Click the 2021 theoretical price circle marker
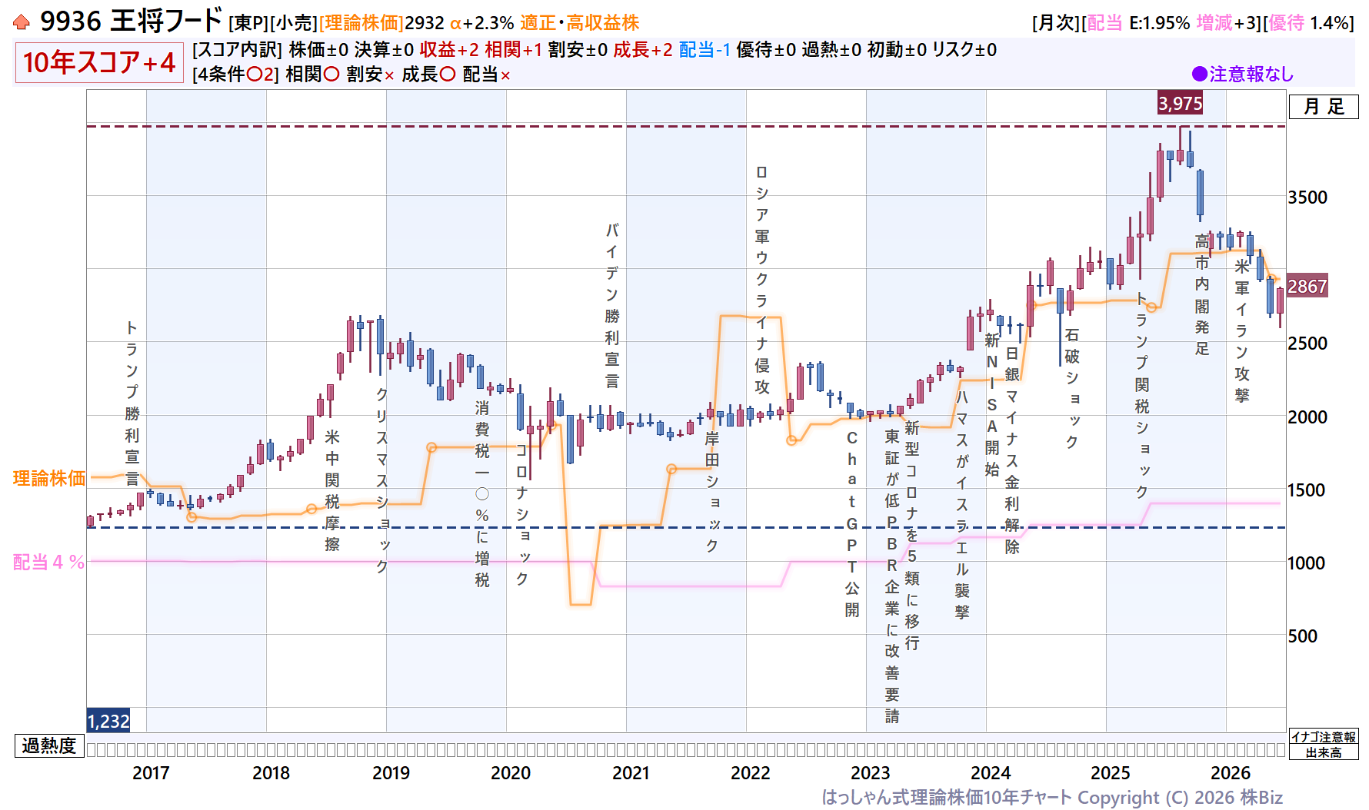The image size is (1369, 810). point(671,469)
